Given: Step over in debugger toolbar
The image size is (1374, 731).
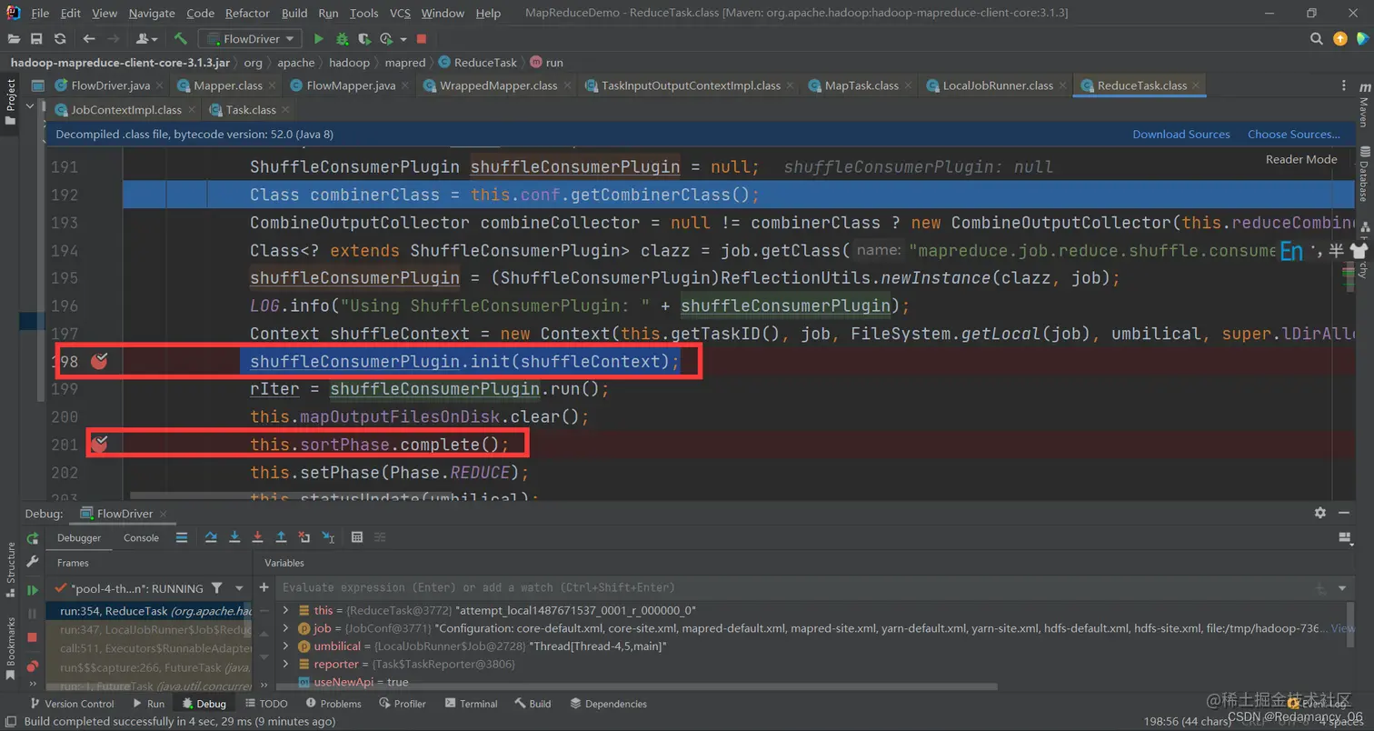Looking at the screenshot, I should coord(211,537).
